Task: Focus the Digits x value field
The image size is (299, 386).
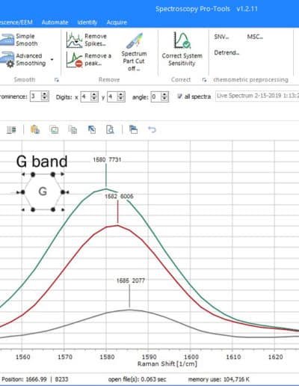Action: (x=86, y=96)
